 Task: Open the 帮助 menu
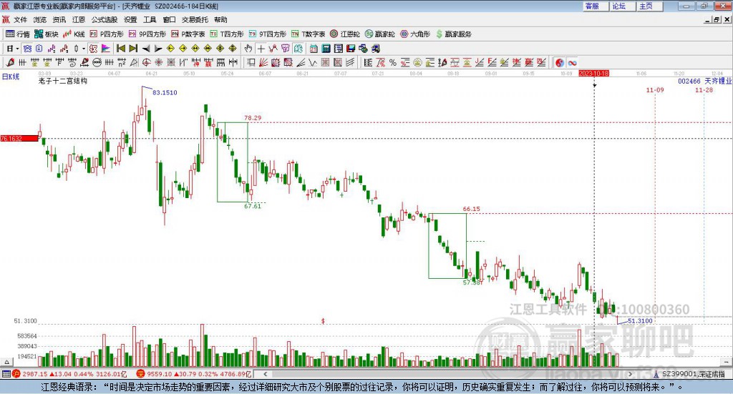[220, 19]
